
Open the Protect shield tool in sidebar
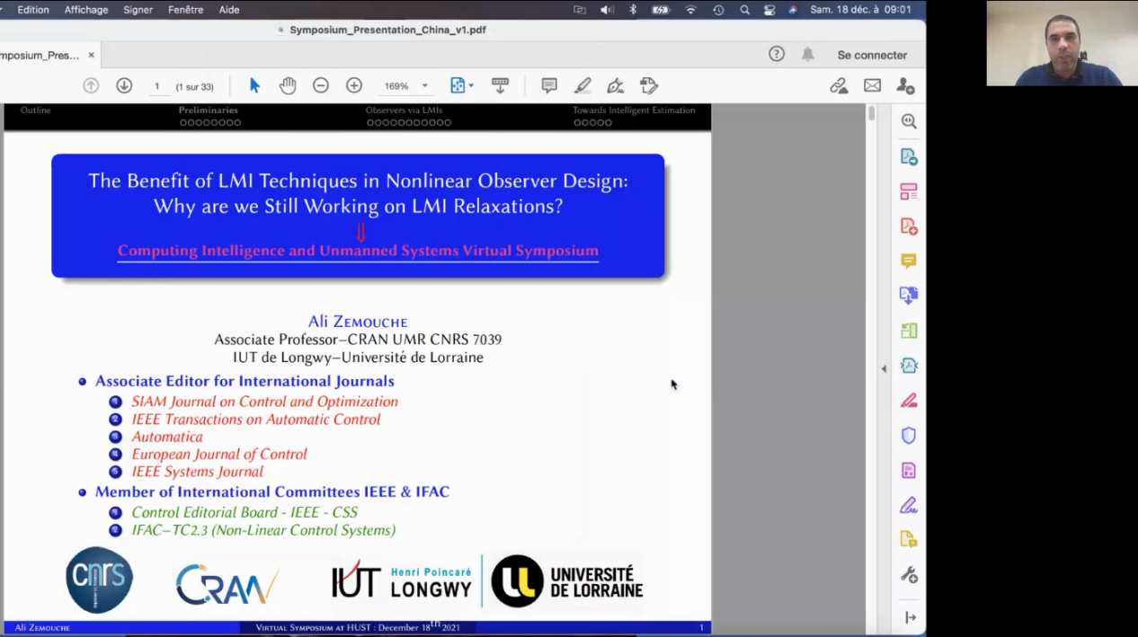tap(909, 436)
